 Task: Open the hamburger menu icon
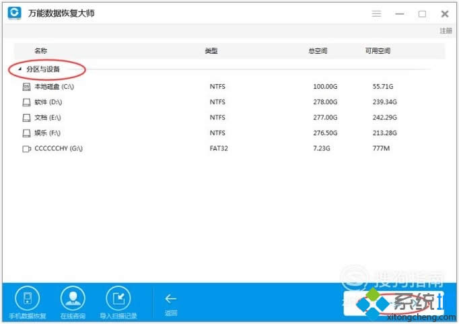[x=376, y=13]
